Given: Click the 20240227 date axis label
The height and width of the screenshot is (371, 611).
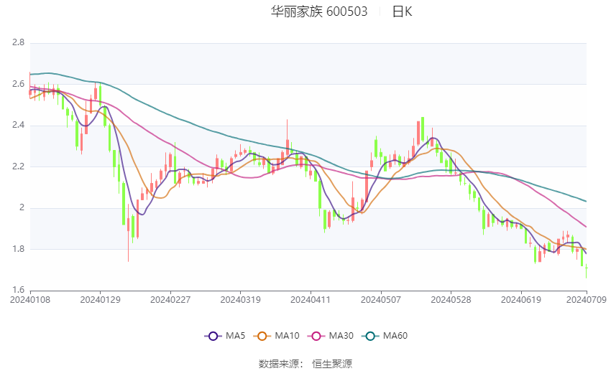Looking at the screenshot, I should point(170,300).
